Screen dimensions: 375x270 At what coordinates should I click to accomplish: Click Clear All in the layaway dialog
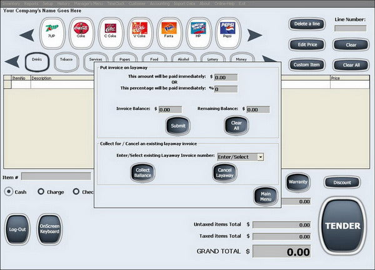(x=236, y=126)
